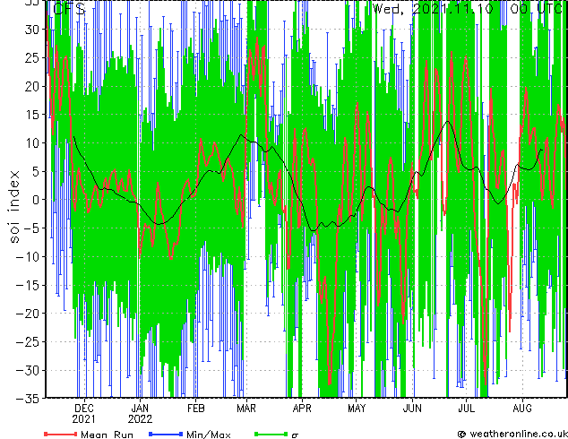Click the '10' y-axis tick label
Image resolution: width=568 pixels, height=439 pixels.
click(x=32, y=143)
